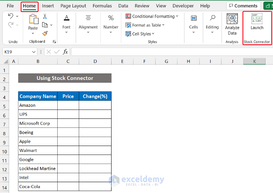Viewport: 273px width, 193px height.
Task: Select the Microsoft Corp cell
Action: 38,123
